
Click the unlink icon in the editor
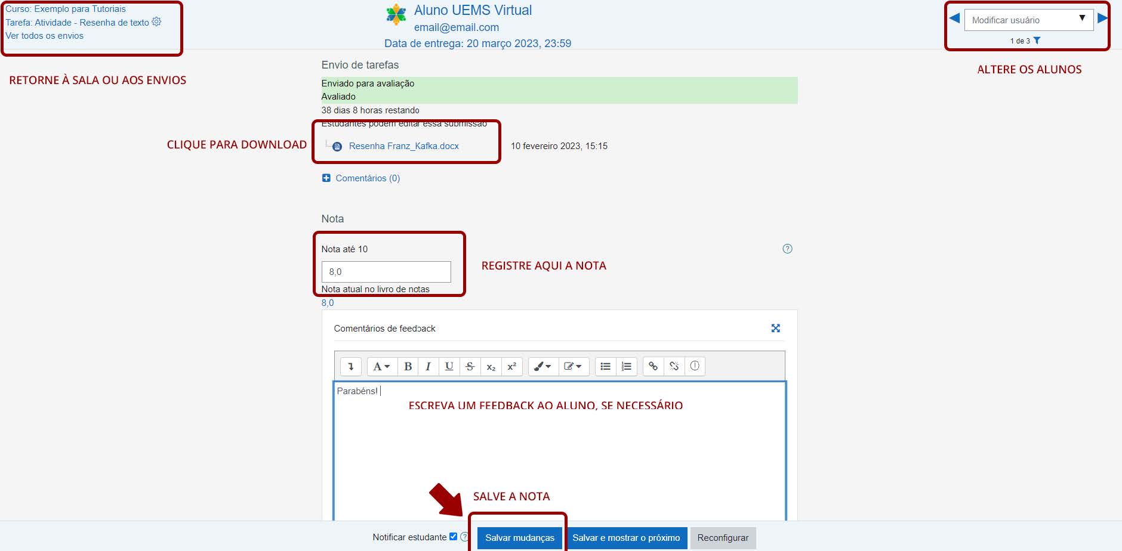(674, 366)
